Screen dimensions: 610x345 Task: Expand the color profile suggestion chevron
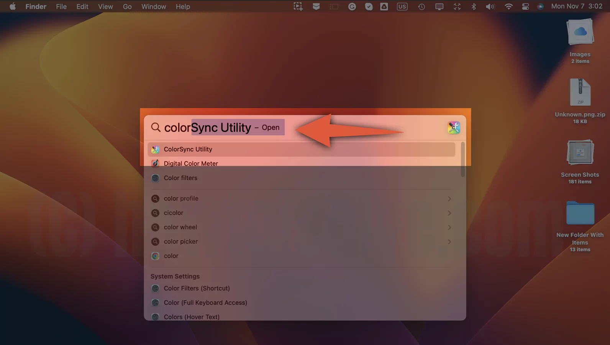click(449, 199)
